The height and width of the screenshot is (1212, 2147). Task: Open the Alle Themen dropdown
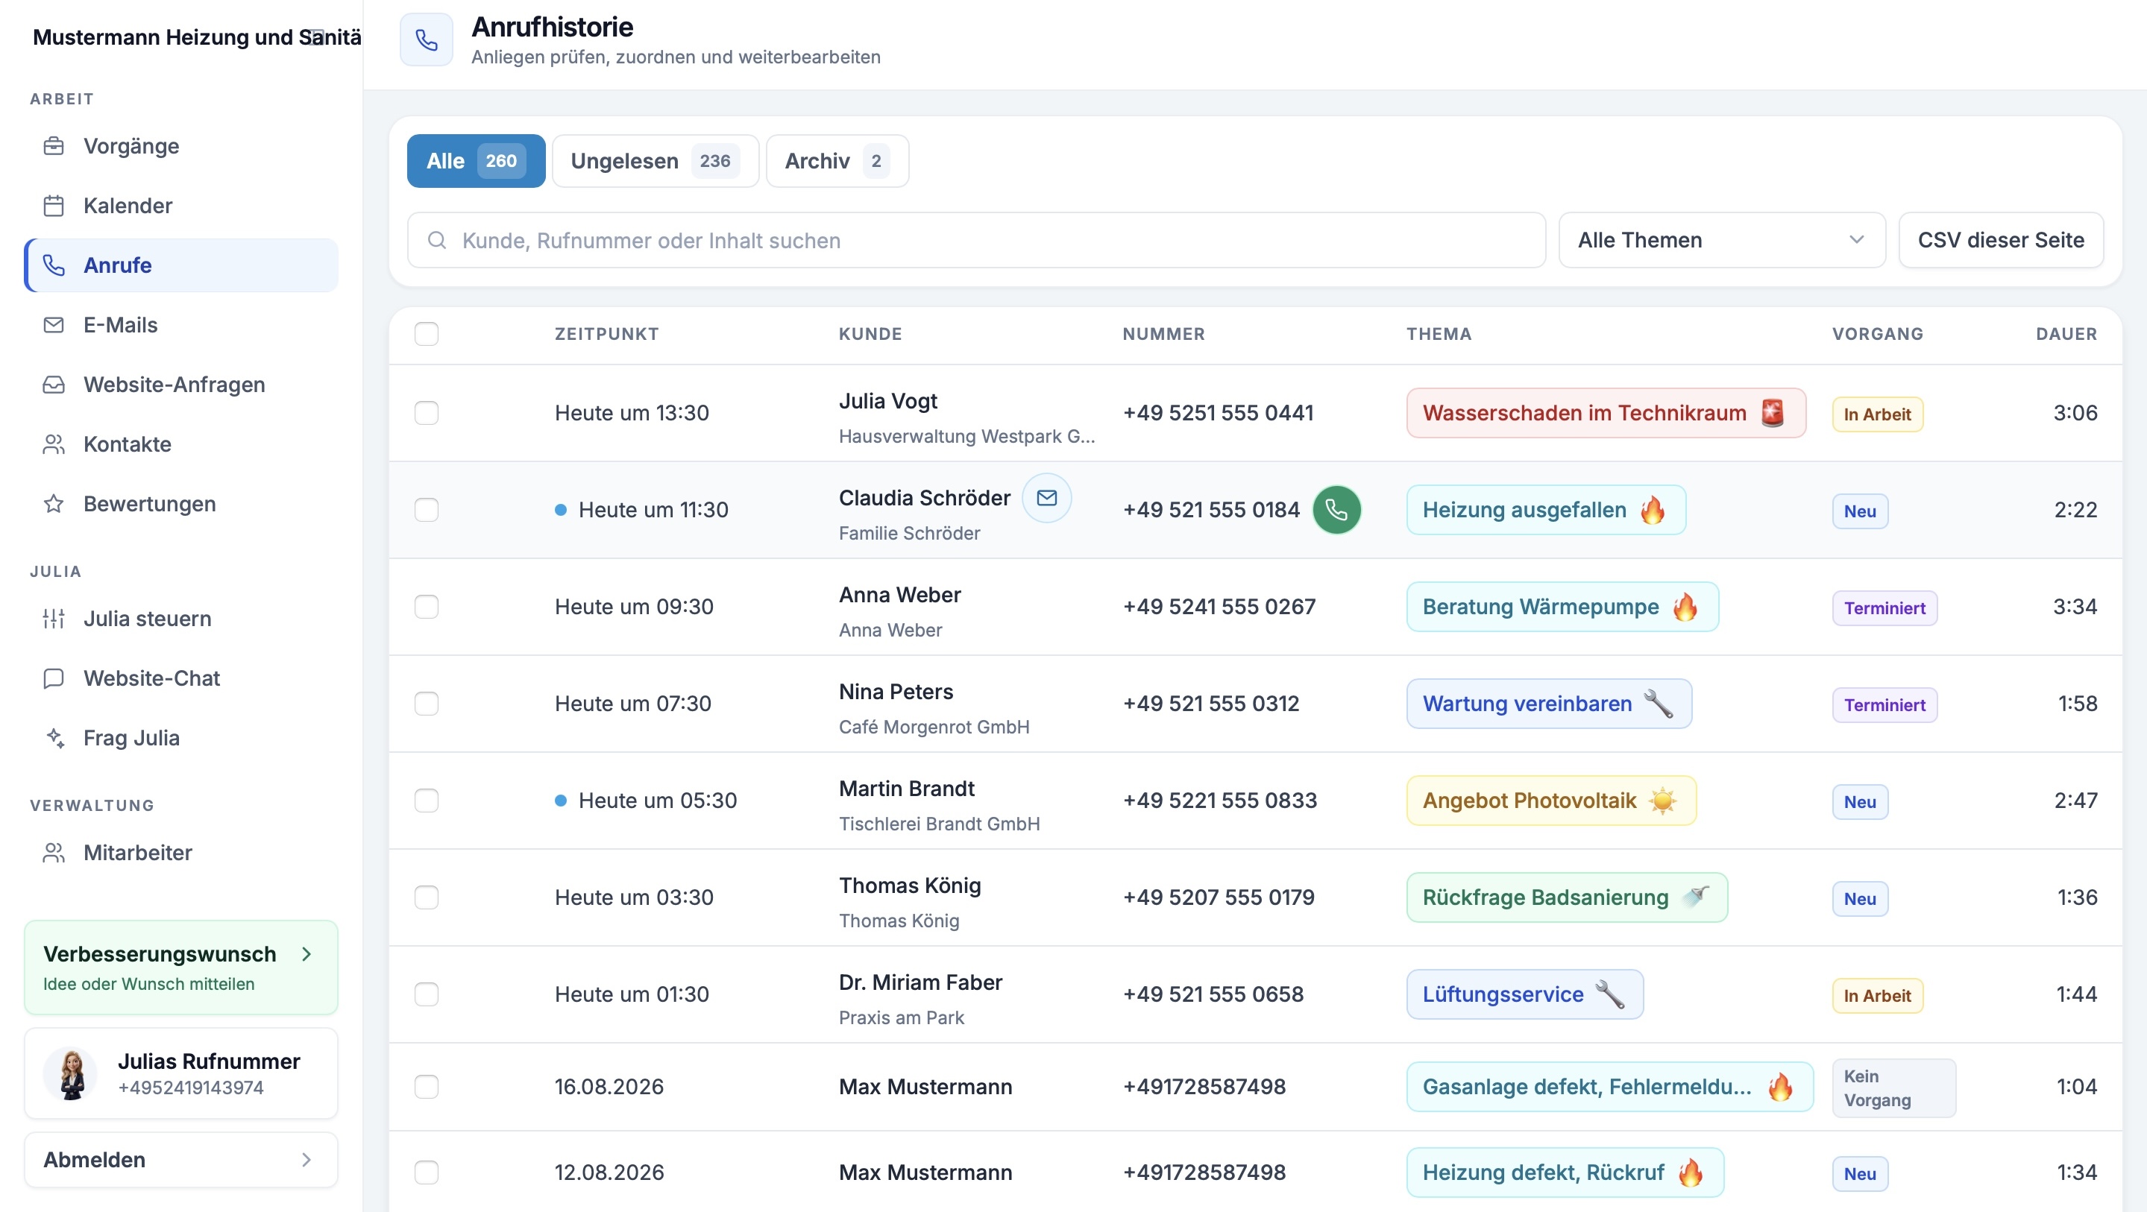pos(1721,241)
